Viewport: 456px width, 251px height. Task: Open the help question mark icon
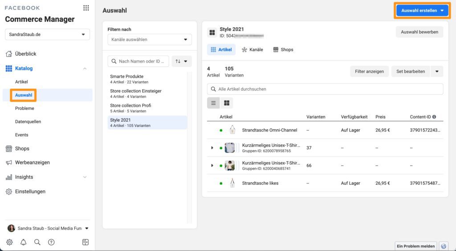coord(51,242)
